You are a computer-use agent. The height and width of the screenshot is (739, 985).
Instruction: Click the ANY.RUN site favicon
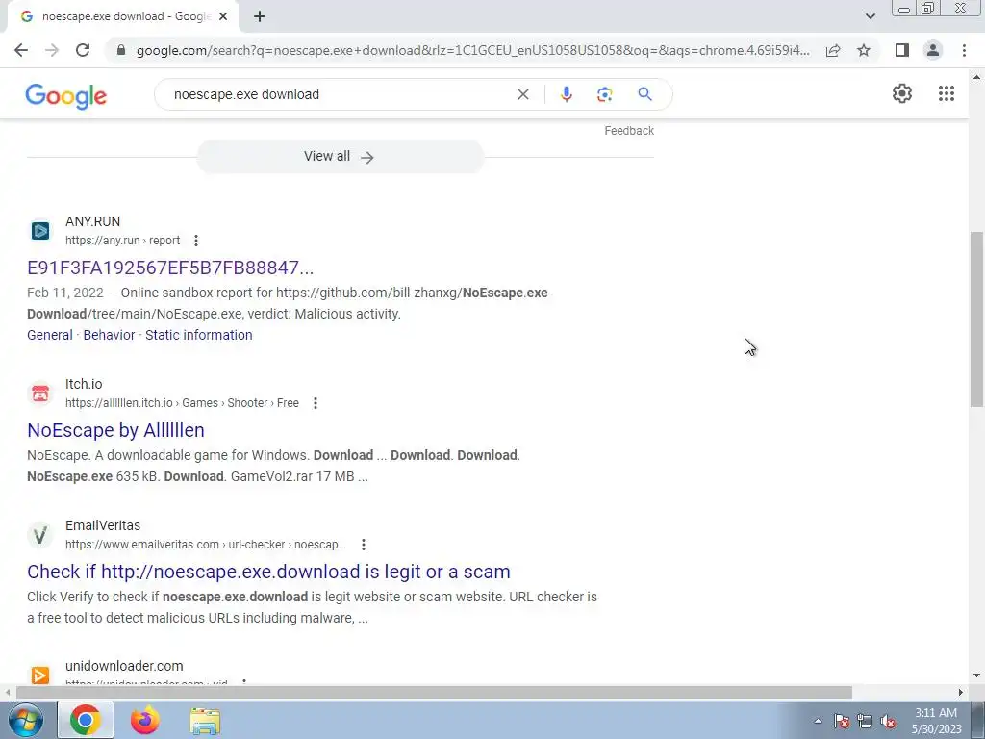[x=40, y=231]
